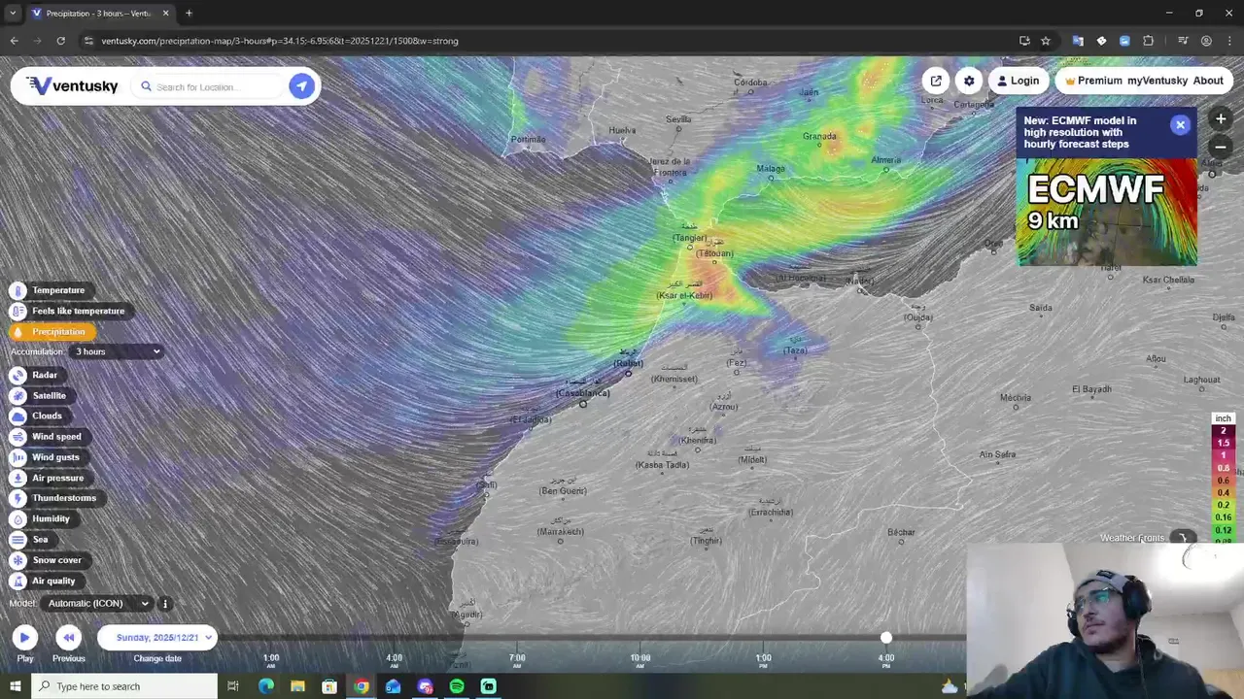Screen dimensions: 1244x699
Task: Click the Air quality layer icon
Action: tap(17, 581)
